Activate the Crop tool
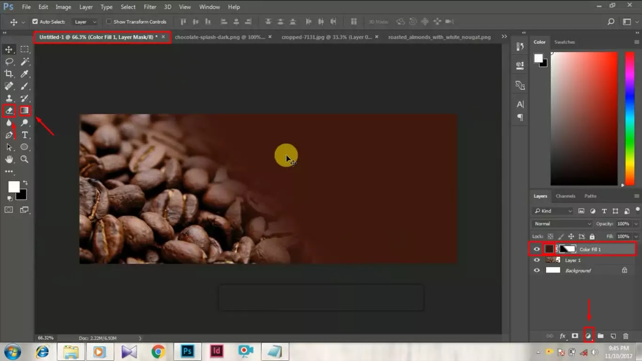The height and width of the screenshot is (361, 642). (9, 74)
